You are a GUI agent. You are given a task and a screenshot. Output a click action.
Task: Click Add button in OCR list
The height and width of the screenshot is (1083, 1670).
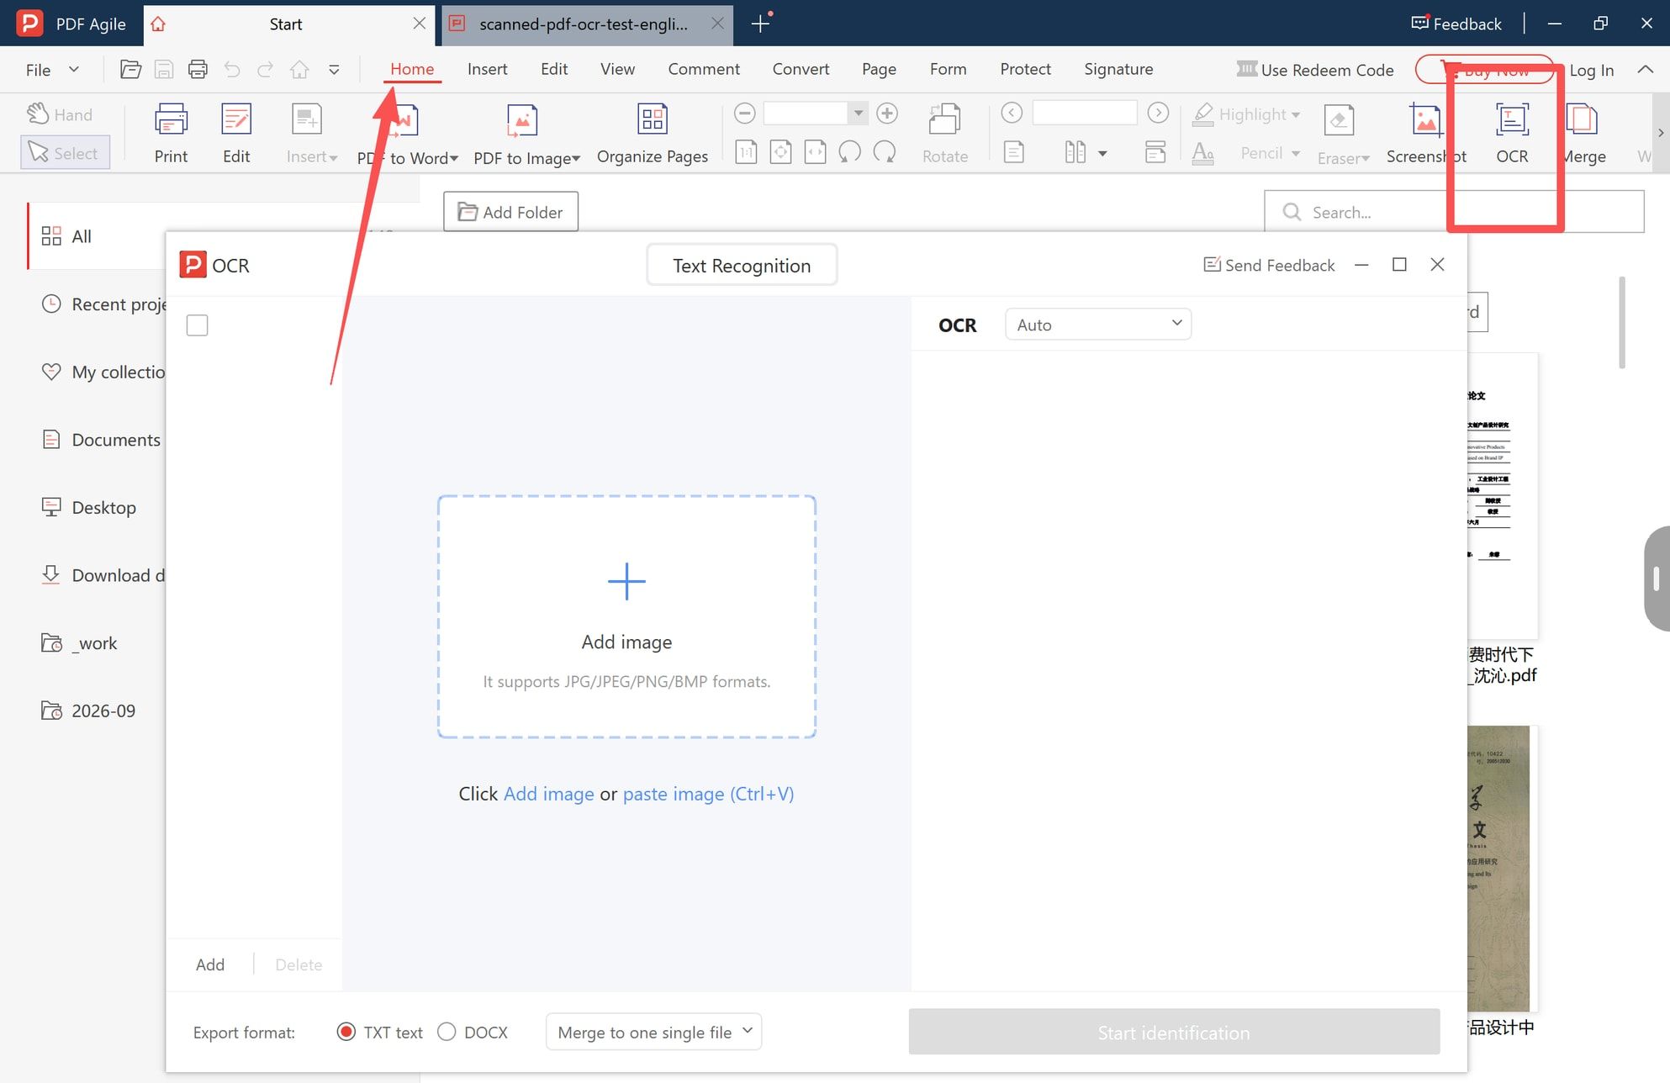209,964
